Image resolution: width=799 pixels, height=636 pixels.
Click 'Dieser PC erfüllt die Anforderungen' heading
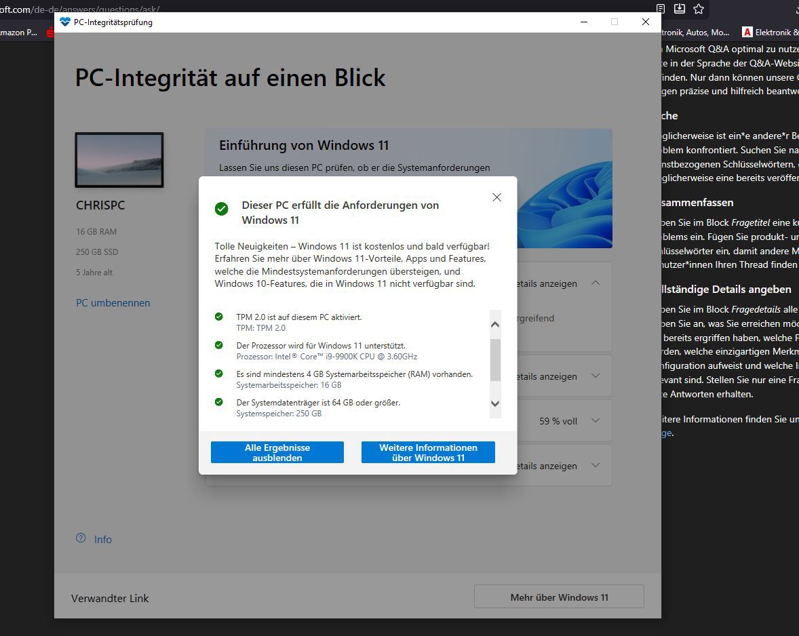coord(340,212)
